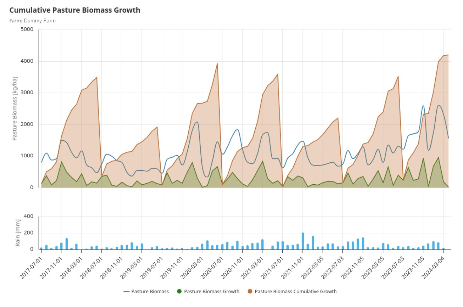Hide series via "Pasture Biomass Growth" legend text
The width and height of the screenshot is (463, 307).
[212, 292]
